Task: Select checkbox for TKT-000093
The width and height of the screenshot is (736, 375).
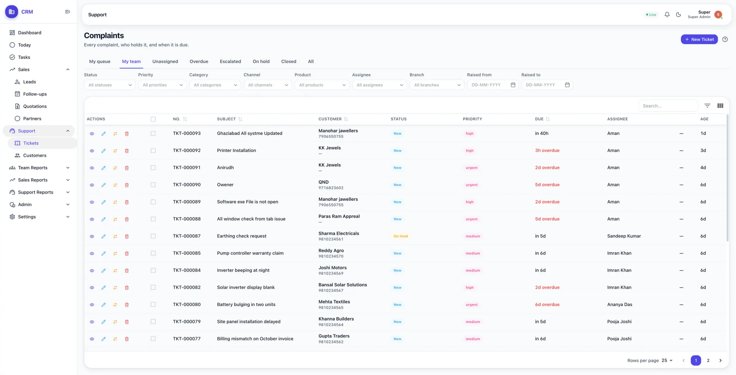Action: [x=153, y=133]
